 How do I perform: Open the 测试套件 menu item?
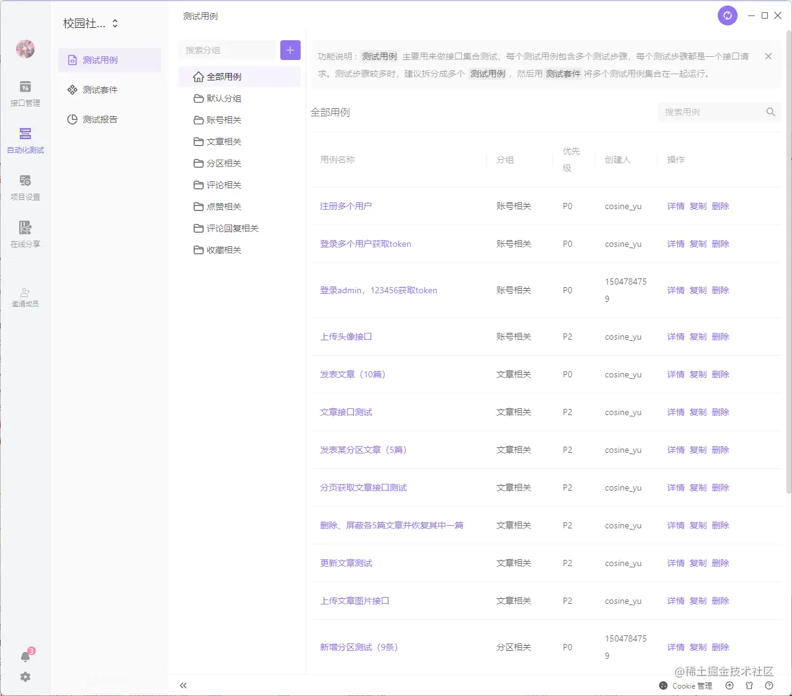pos(110,90)
